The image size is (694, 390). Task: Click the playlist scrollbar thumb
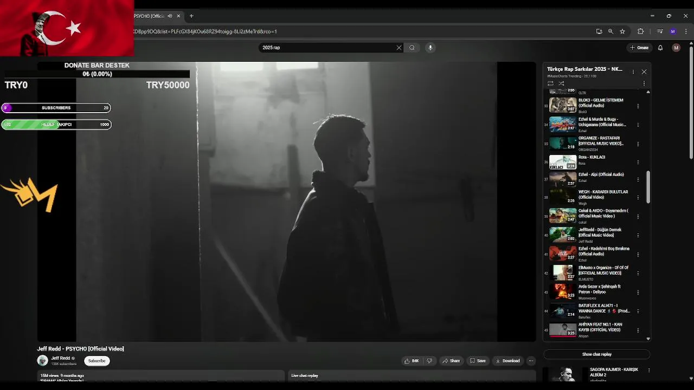click(648, 187)
